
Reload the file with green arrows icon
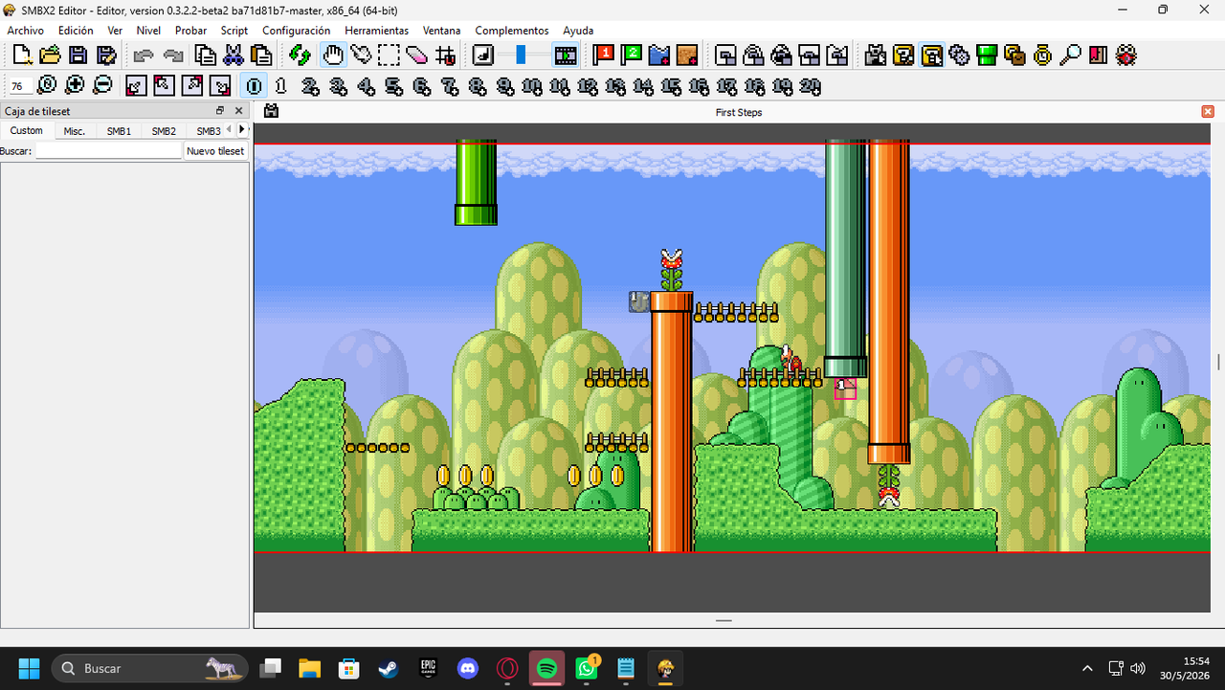coord(301,56)
